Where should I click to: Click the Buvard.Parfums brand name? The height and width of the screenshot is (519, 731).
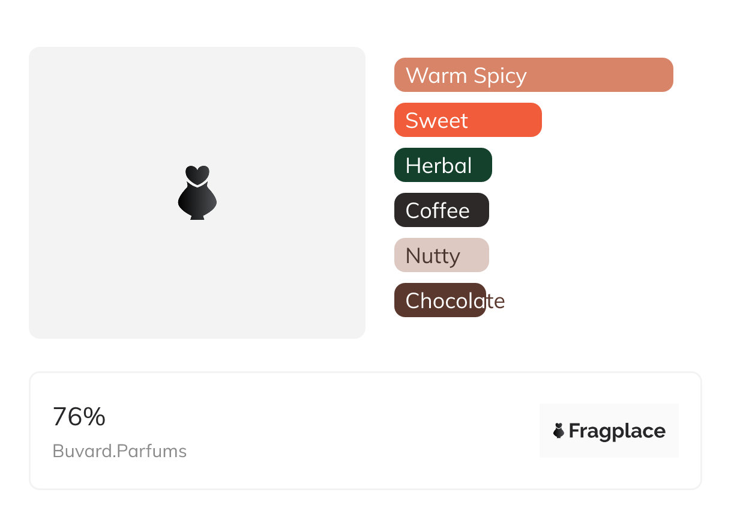tap(119, 451)
